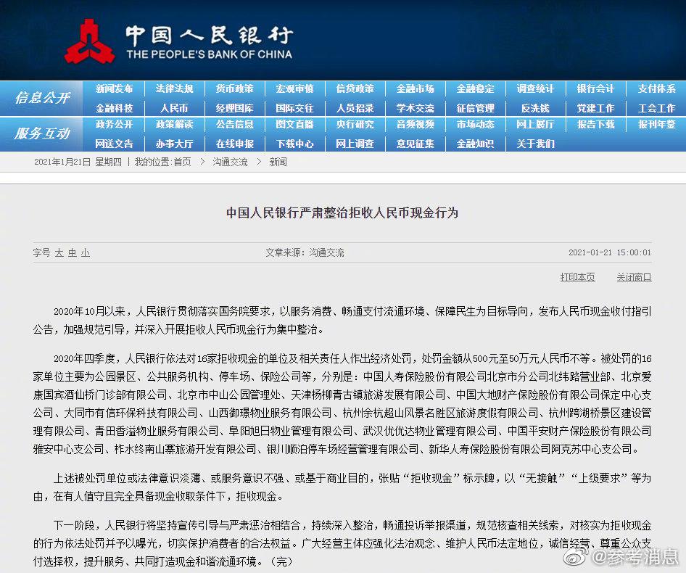Select 反洗钱 in the navigation
Screen dimensions: 686x573
tap(535, 108)
